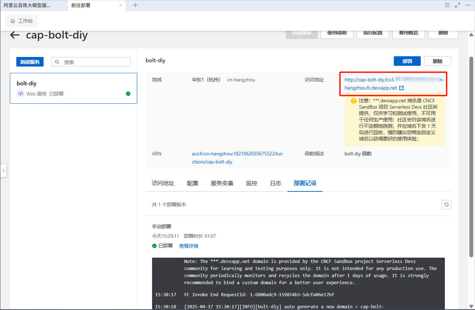Open external link icon next to access URL

click(x=402, y=88)
